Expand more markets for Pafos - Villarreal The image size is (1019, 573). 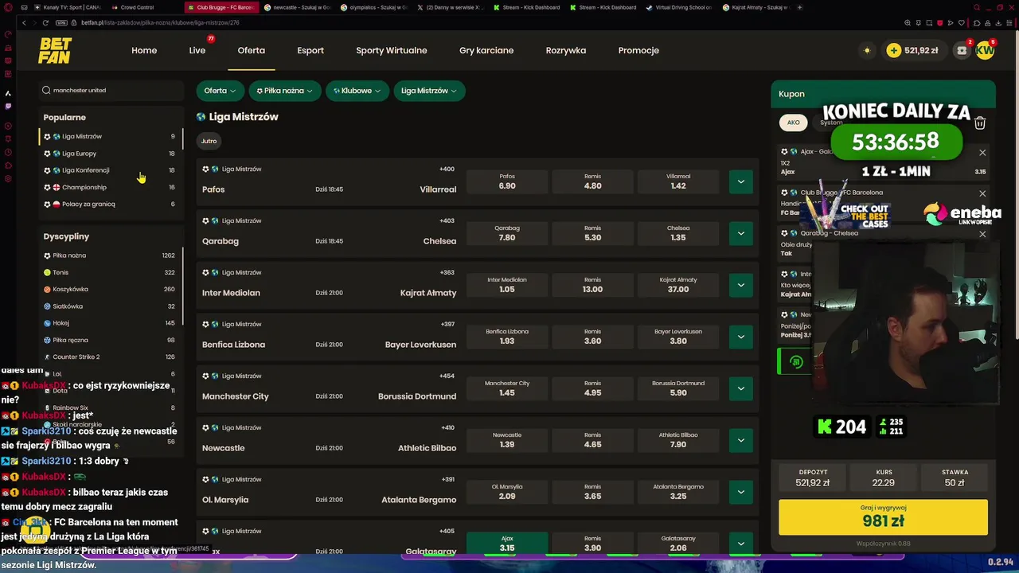(740, 181)
